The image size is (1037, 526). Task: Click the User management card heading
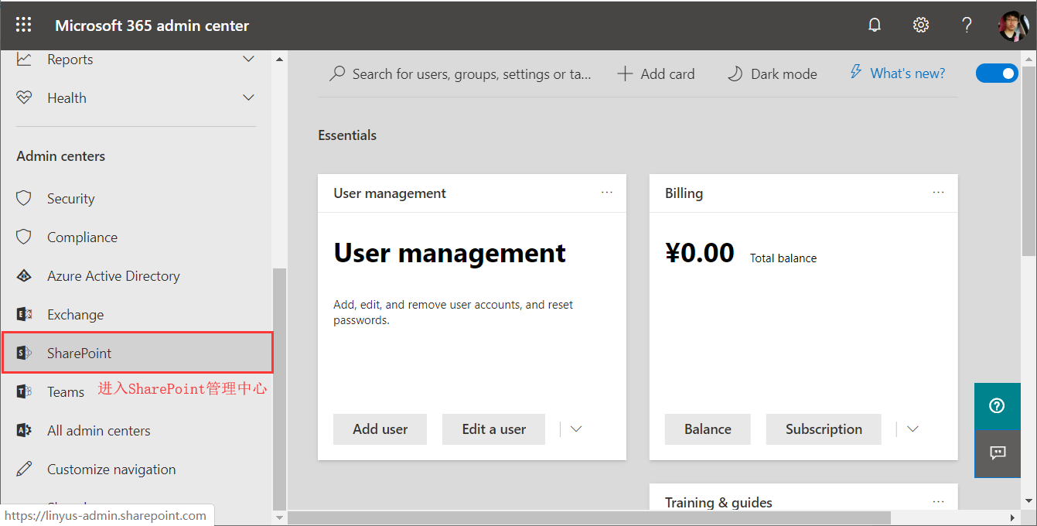[x=449, y=253]
